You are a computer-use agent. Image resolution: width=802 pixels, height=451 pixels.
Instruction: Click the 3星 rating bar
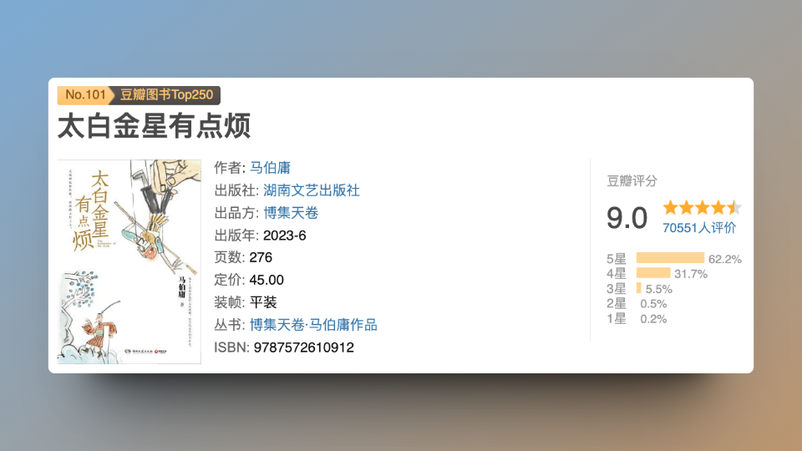pos(639,288)
